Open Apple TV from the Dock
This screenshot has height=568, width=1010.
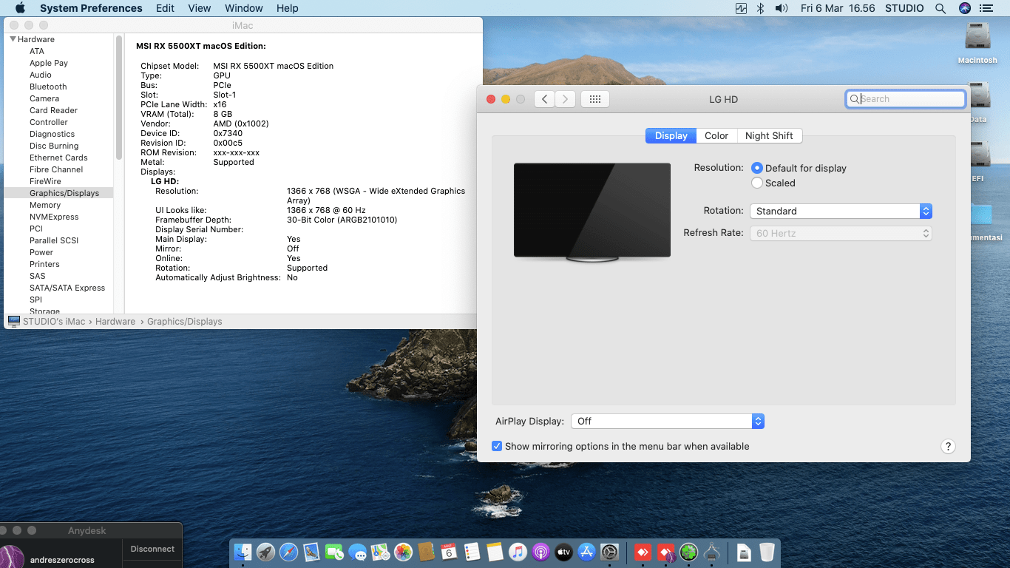coord(563,552)
